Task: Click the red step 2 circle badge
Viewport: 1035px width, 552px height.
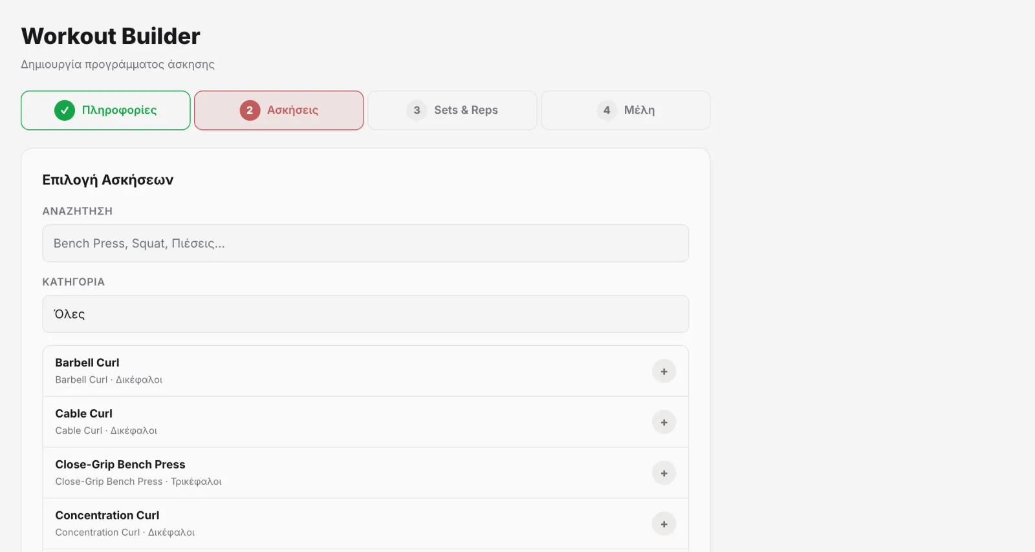Action: (x=250, y=111)
